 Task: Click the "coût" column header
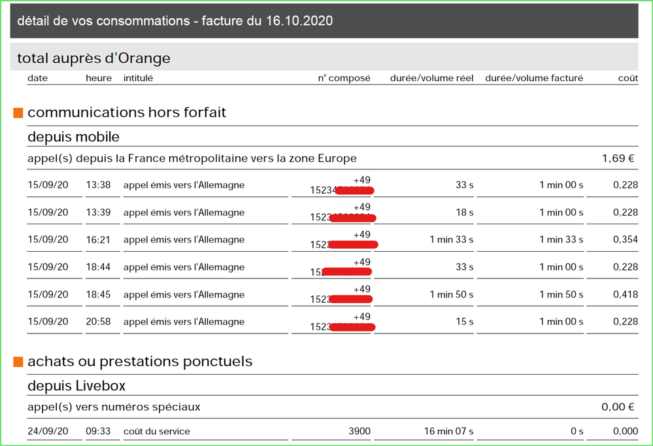click(628, 78)
